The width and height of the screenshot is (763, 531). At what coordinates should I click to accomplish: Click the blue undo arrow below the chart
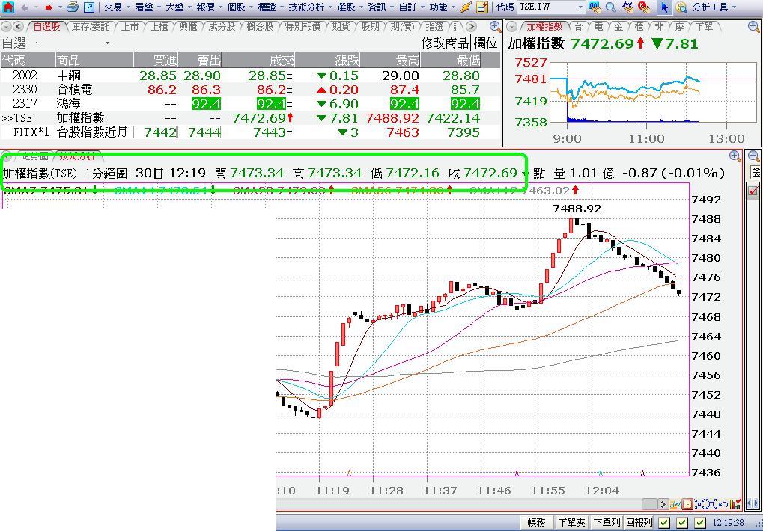tap(723, 504)
